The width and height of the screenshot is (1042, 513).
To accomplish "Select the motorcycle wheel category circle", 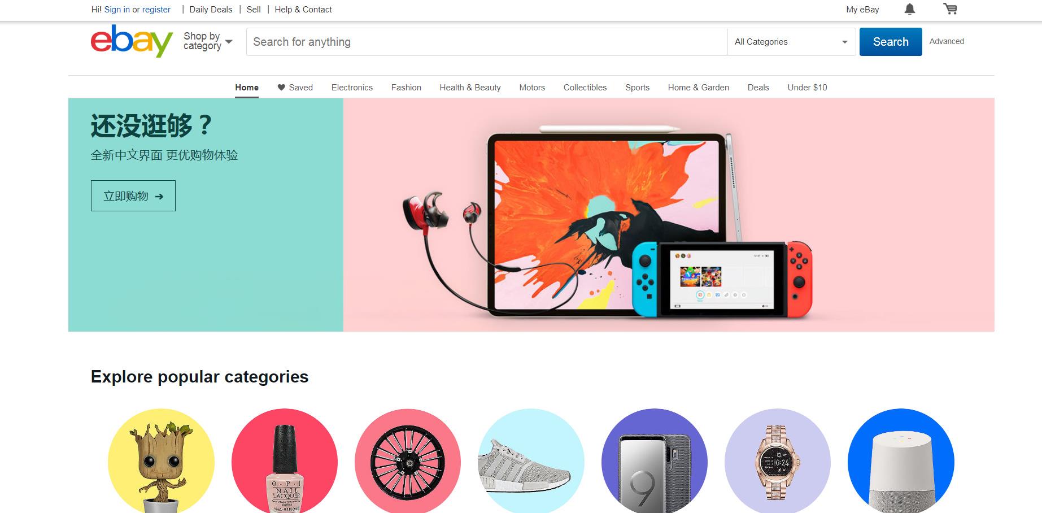I will 408,460.
